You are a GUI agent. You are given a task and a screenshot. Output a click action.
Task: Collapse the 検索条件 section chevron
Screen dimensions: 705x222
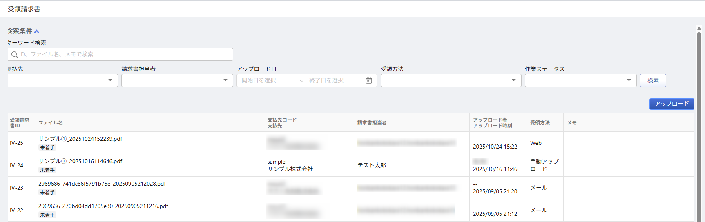click(37, 31)
